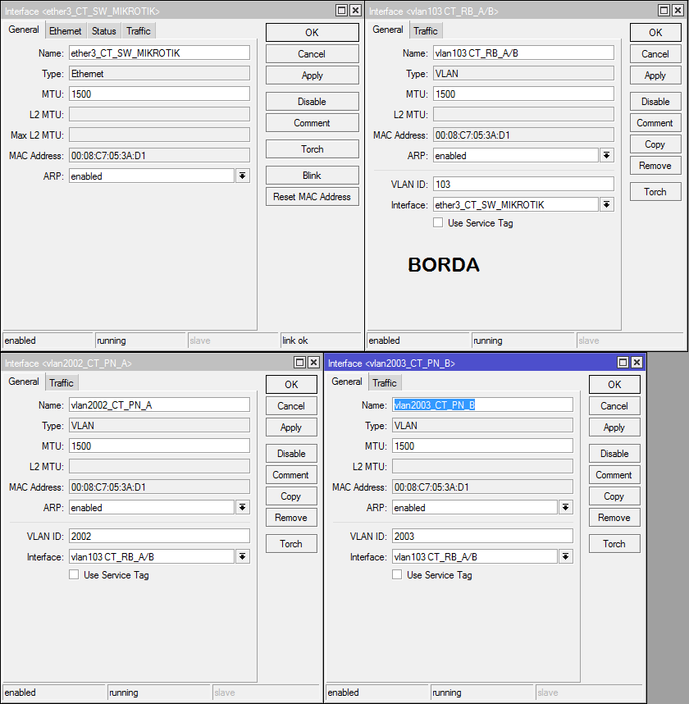
Task: Maximize the vlan2002_CT_PN_A window
Action: pos(300,363)
